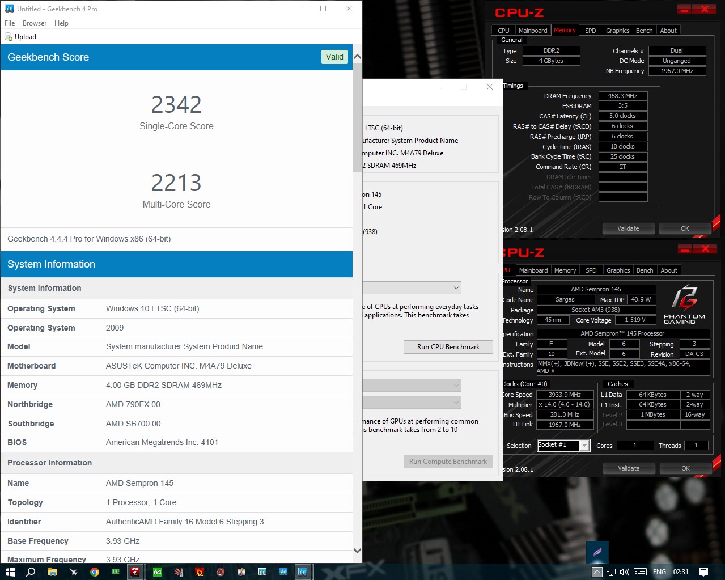Open Geekbench Browser menu
The height and width of the screenshot is (580, 725).
35,23
